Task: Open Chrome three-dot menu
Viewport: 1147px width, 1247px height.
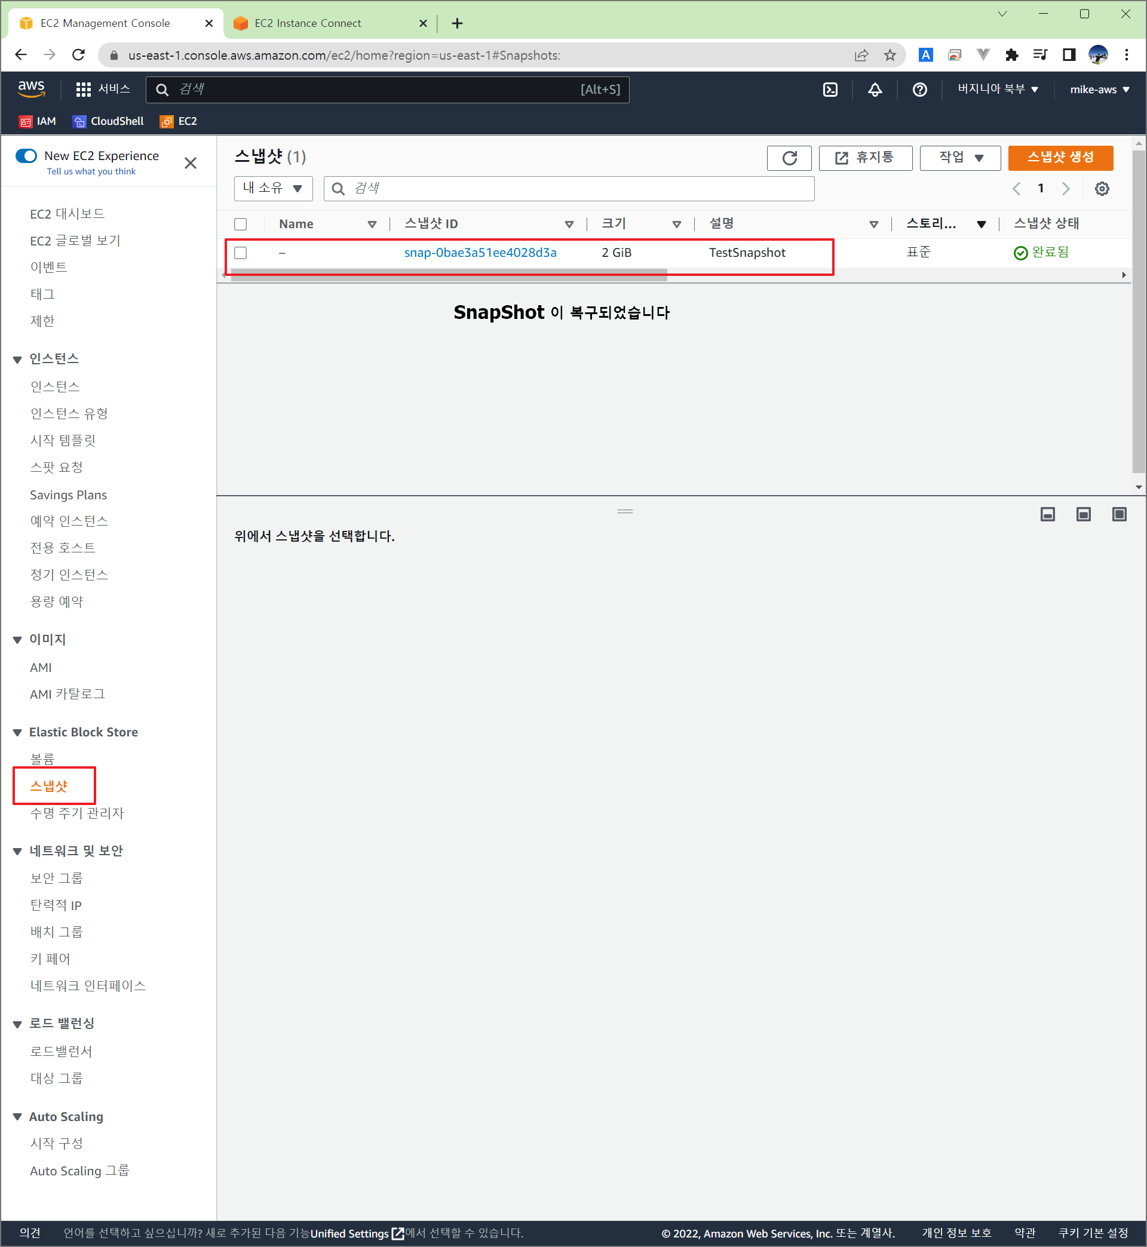Action: tap(1126, 54)
